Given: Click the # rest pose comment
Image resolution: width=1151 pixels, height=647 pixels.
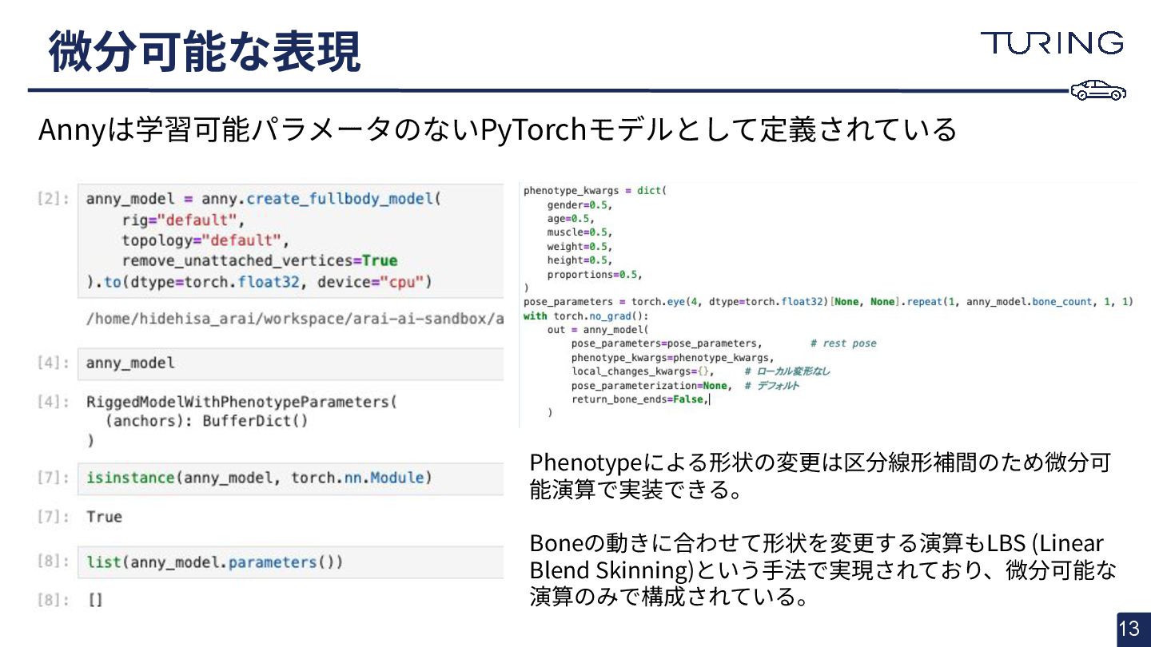Looking at the screenshot, I should pos(843,343).
